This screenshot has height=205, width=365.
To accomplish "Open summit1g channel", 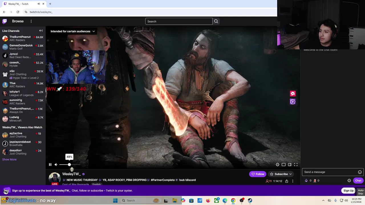I will [23, 102].
